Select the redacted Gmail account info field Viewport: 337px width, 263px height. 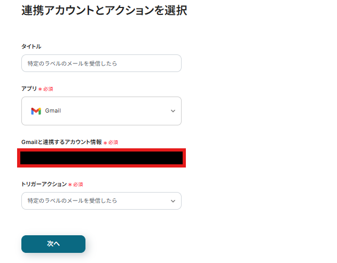coord(101,158)
